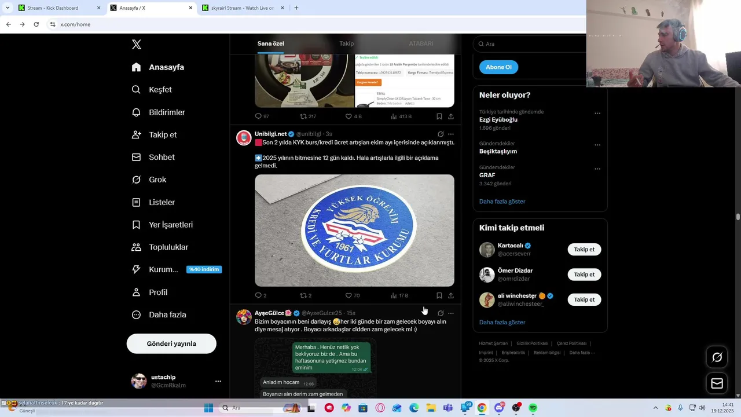
Task: Follow ali winchester with Takip et
Action: [x=584, y=299]
